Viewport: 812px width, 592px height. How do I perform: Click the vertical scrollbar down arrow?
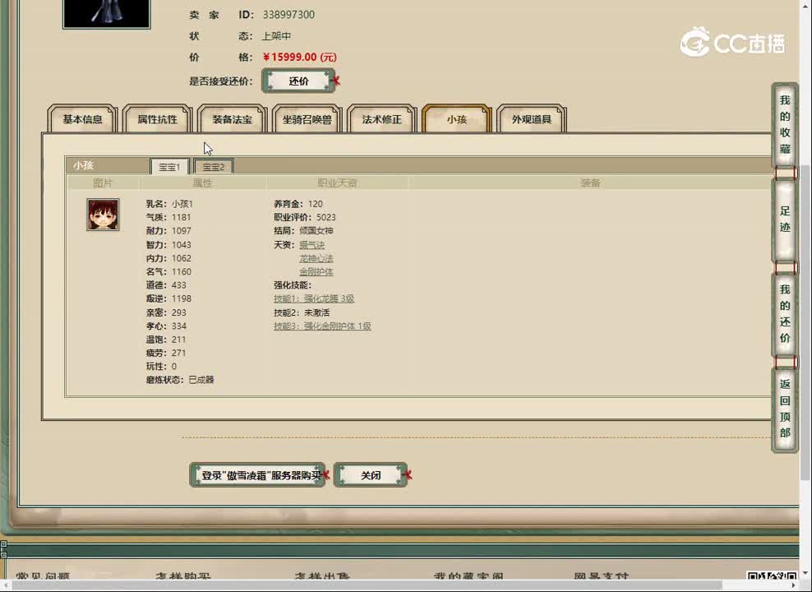pyautogui.click(x=805, y=573)
